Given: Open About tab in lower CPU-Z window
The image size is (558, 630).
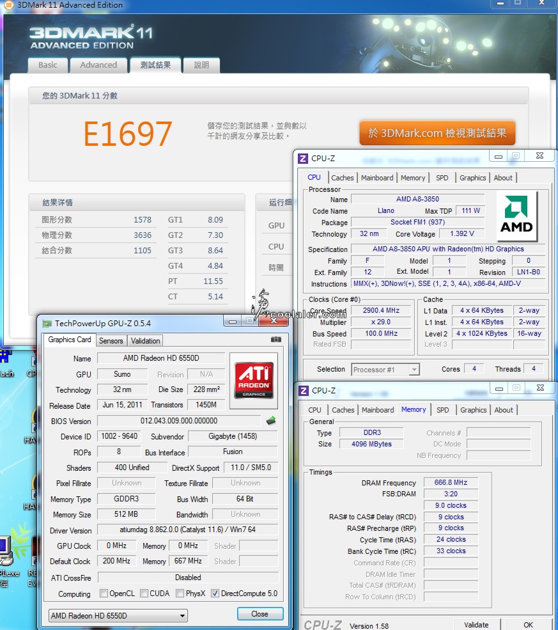Looking at the screenshot, I should 504,410.
